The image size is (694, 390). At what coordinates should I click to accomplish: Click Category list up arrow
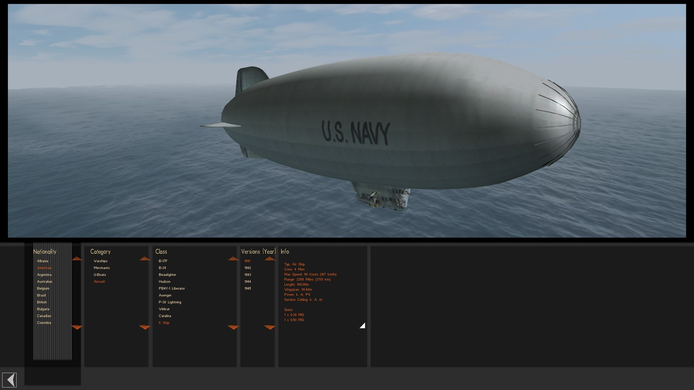pos(145,259)
